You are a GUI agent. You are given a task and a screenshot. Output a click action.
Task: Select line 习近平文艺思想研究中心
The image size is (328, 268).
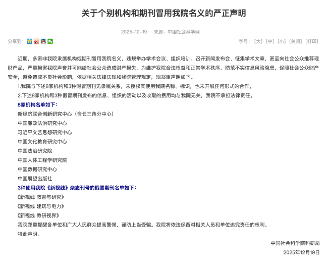(x=45, y=132)
